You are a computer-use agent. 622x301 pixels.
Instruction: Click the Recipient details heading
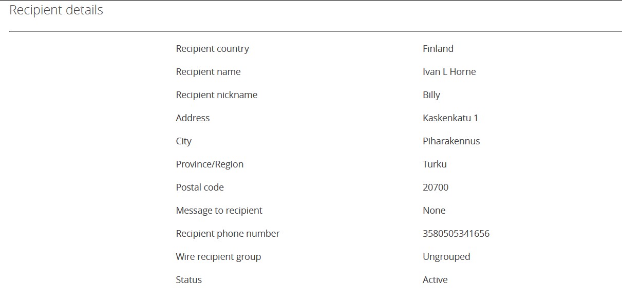[56, 10]
